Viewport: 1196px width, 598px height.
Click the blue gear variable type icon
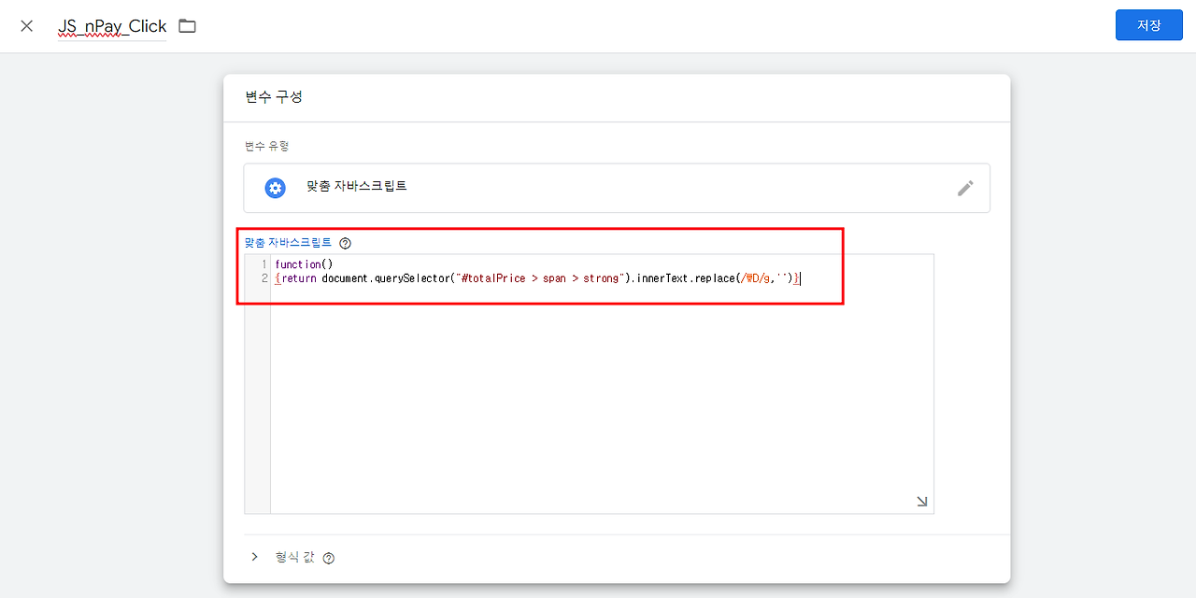click(275, 188)
